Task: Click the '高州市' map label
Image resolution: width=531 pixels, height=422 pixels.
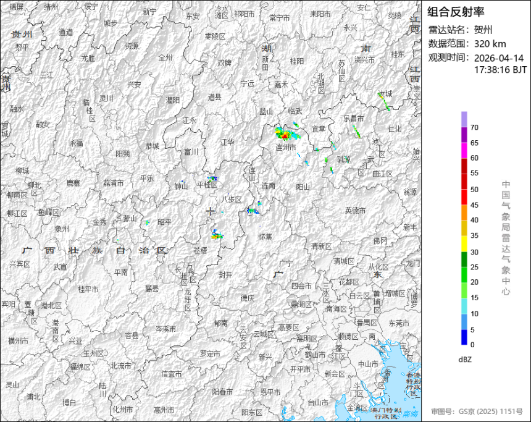Action: coord(164,410)
